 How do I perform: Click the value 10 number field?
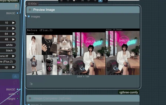(x=8, y=23)
